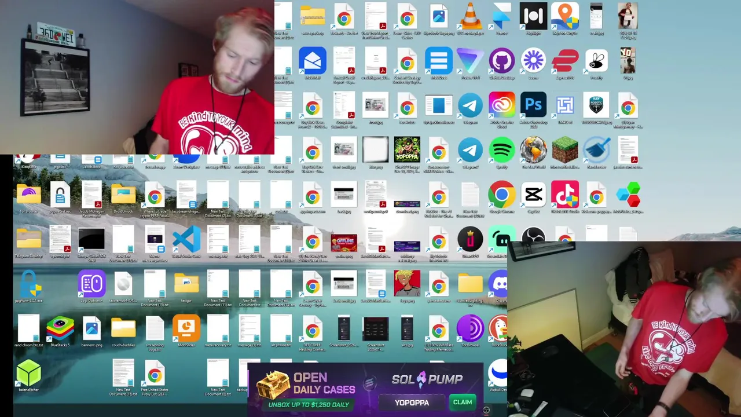This screenshot has height=417, width=741.
Task: Select the front.jpg ID card image
Action: point(376,106)
